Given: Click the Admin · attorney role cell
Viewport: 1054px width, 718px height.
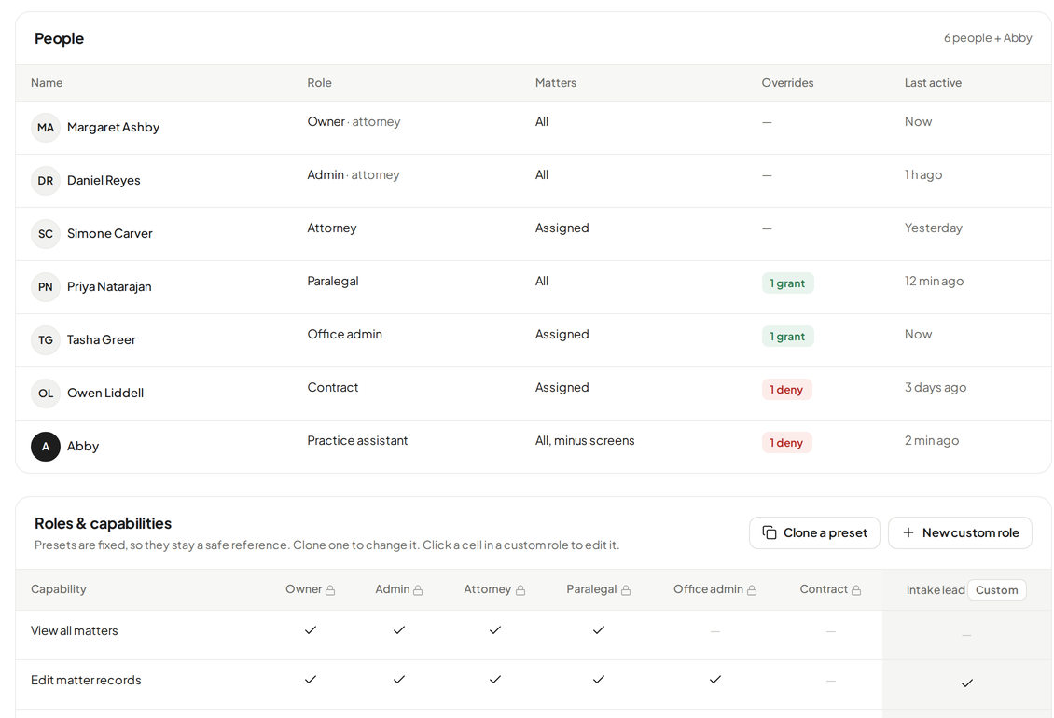Looking at the screenshot, I should (353, 174).
